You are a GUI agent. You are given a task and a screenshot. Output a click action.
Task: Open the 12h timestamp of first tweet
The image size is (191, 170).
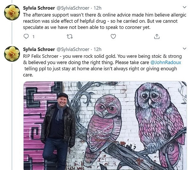[x=97, y=8]
